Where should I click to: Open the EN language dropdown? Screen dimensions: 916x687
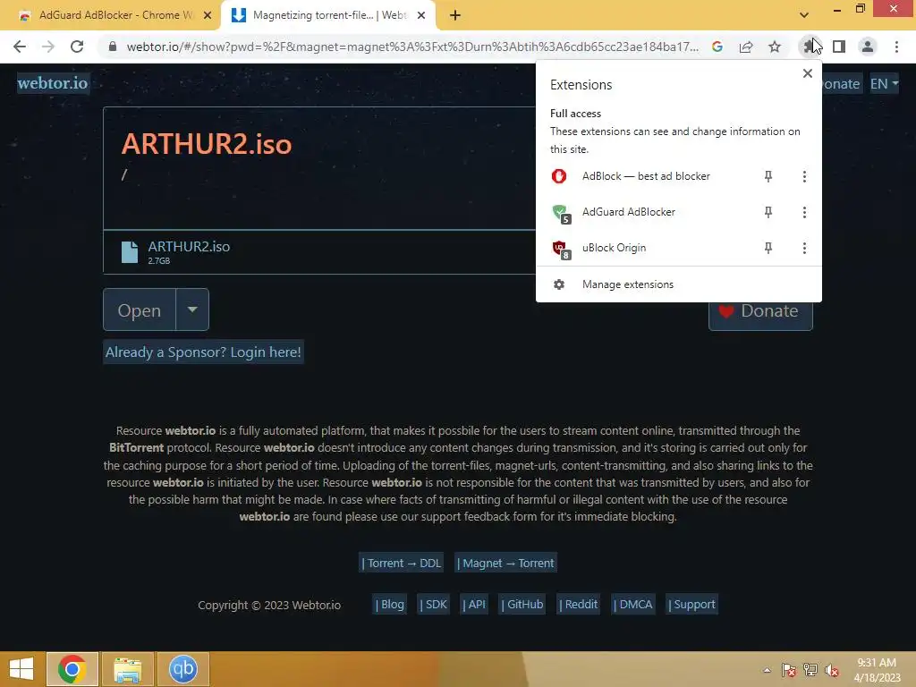point(884,83)
